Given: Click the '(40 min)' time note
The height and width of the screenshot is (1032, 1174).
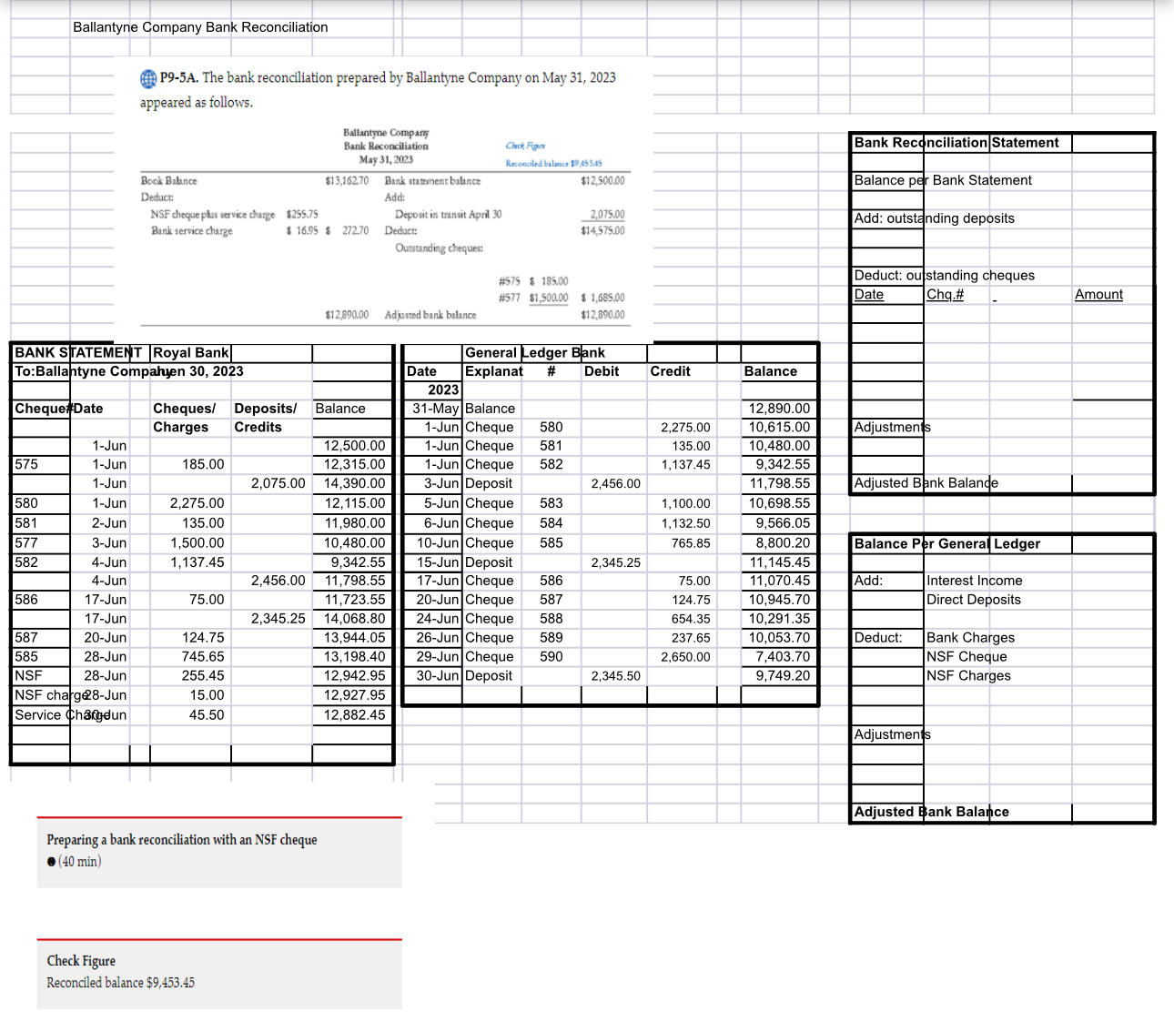Looking at the screenshot, I should pyautogui.click(x=80, y=862).
